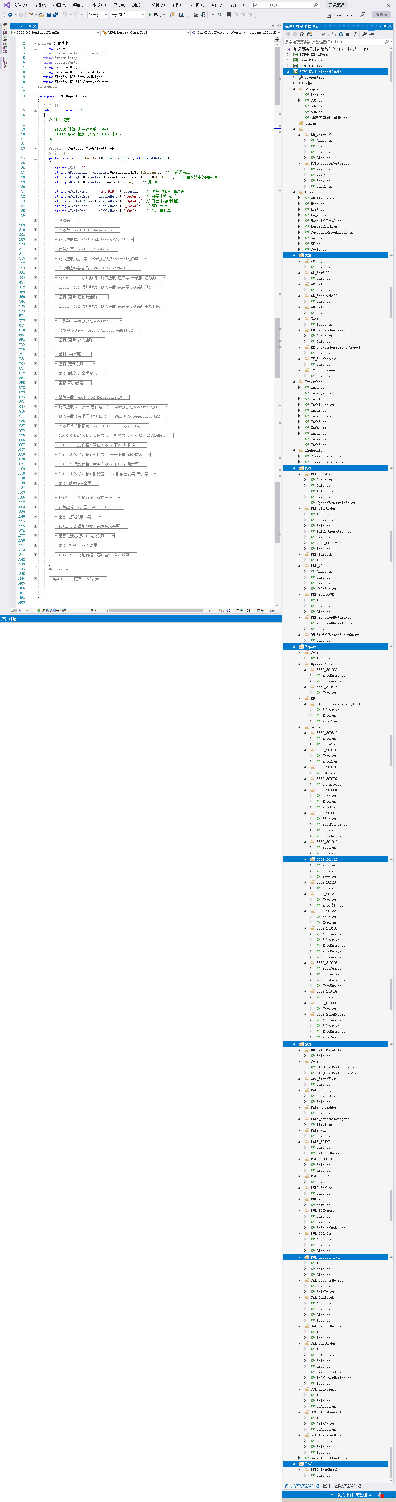Open the Debug configuration dropdown
This screenshot has height=1502, width=396.
tap(105, 15)
